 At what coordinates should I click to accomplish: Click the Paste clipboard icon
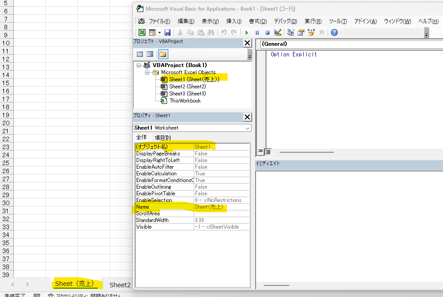[201, 32]
